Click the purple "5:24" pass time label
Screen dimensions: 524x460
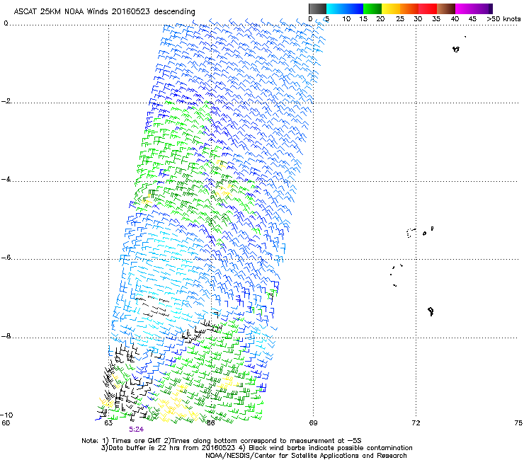pyautogui.click(x=136, y=430)
